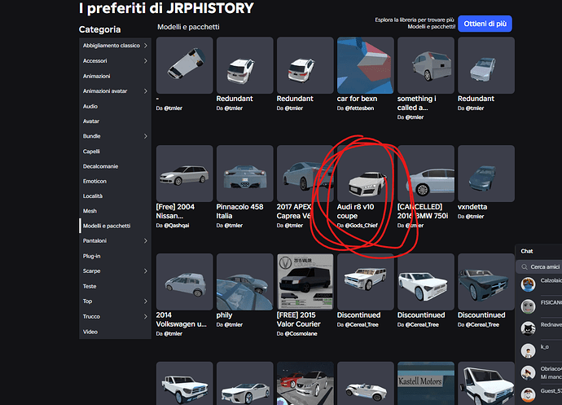The width and height of the screenshot is (562, 405).
Task: Visit creator @Cosmolane profile link
Action: 301,333
